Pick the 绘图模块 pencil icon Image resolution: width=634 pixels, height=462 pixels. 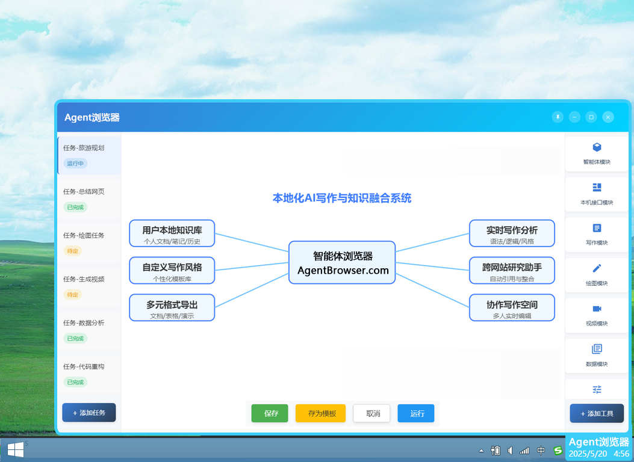(597, 268)
